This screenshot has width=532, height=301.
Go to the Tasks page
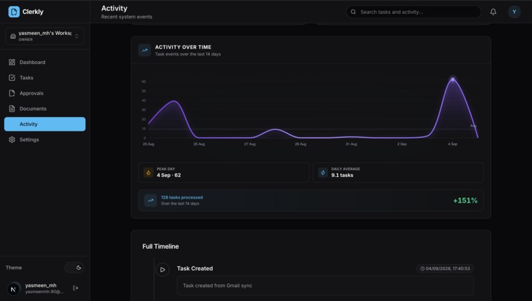click(44, 78)
